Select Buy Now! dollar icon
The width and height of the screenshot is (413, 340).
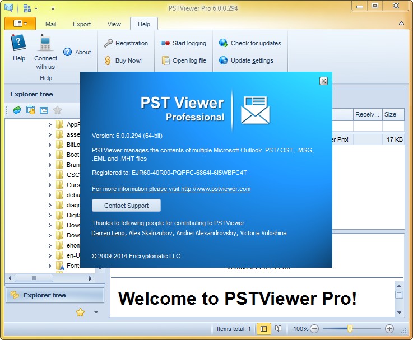point(123,60)
